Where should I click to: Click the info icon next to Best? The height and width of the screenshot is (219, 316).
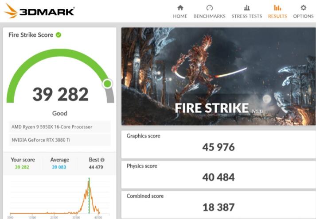pyautogui.click(x=102, y=160)
